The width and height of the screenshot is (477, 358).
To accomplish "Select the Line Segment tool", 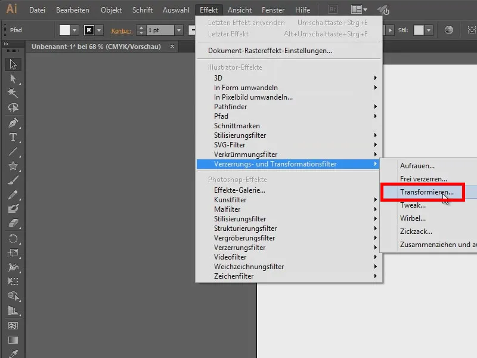I will [x=13, y=152].
